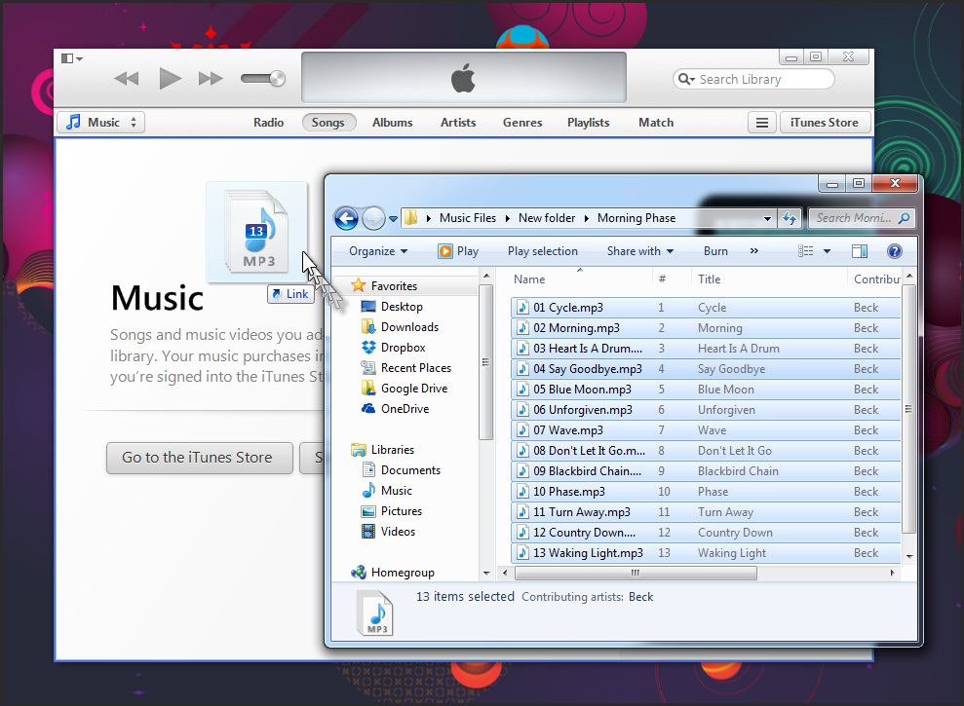This screenshot has height=706, width=964.
Task: Open the view options dropdown arrow
Action: click(827, 251)
